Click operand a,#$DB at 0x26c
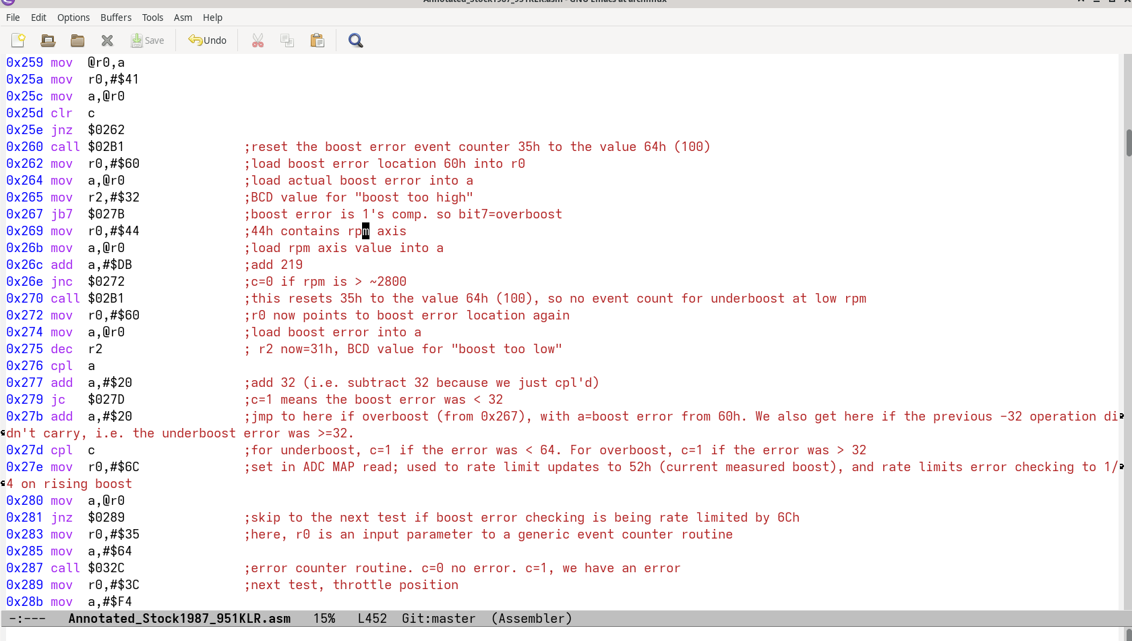 click(x=110, y=265)
